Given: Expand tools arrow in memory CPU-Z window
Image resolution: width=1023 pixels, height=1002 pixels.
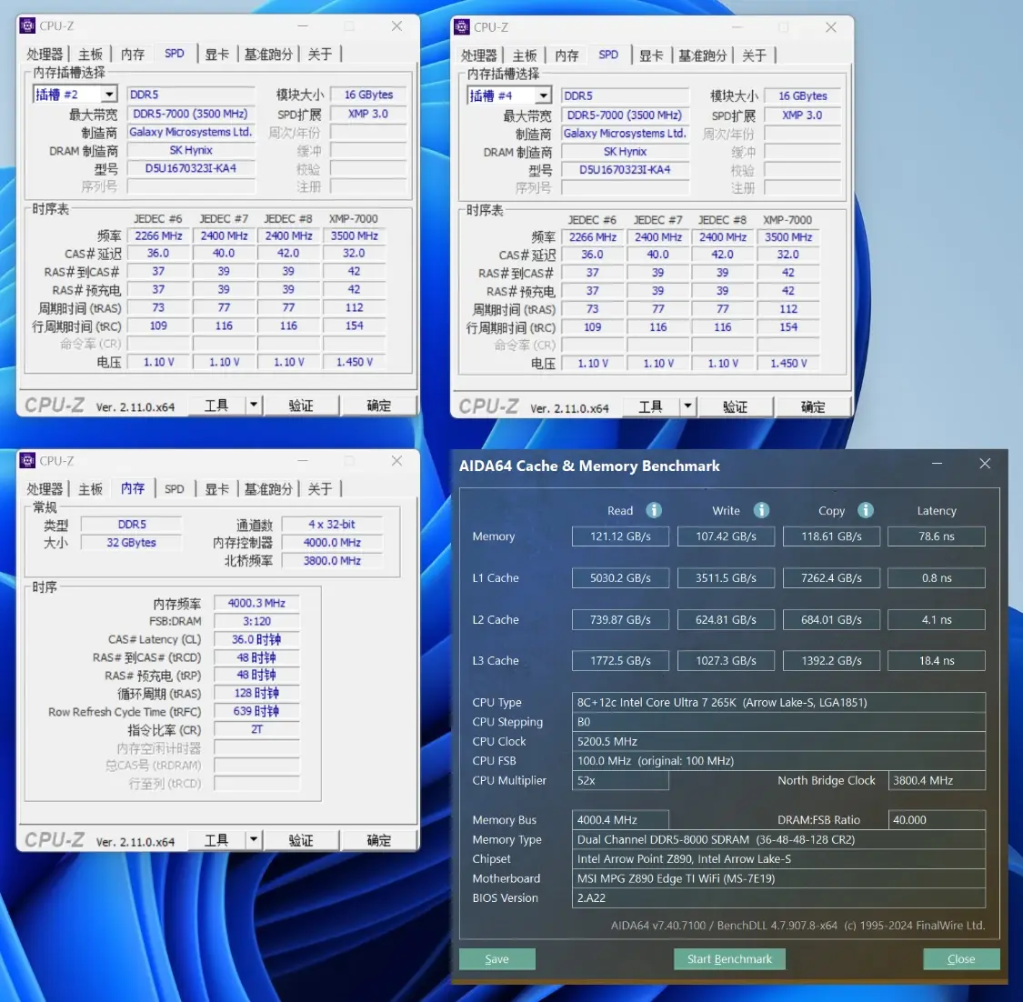Looking at the screenshot, I should pos(254,839).
